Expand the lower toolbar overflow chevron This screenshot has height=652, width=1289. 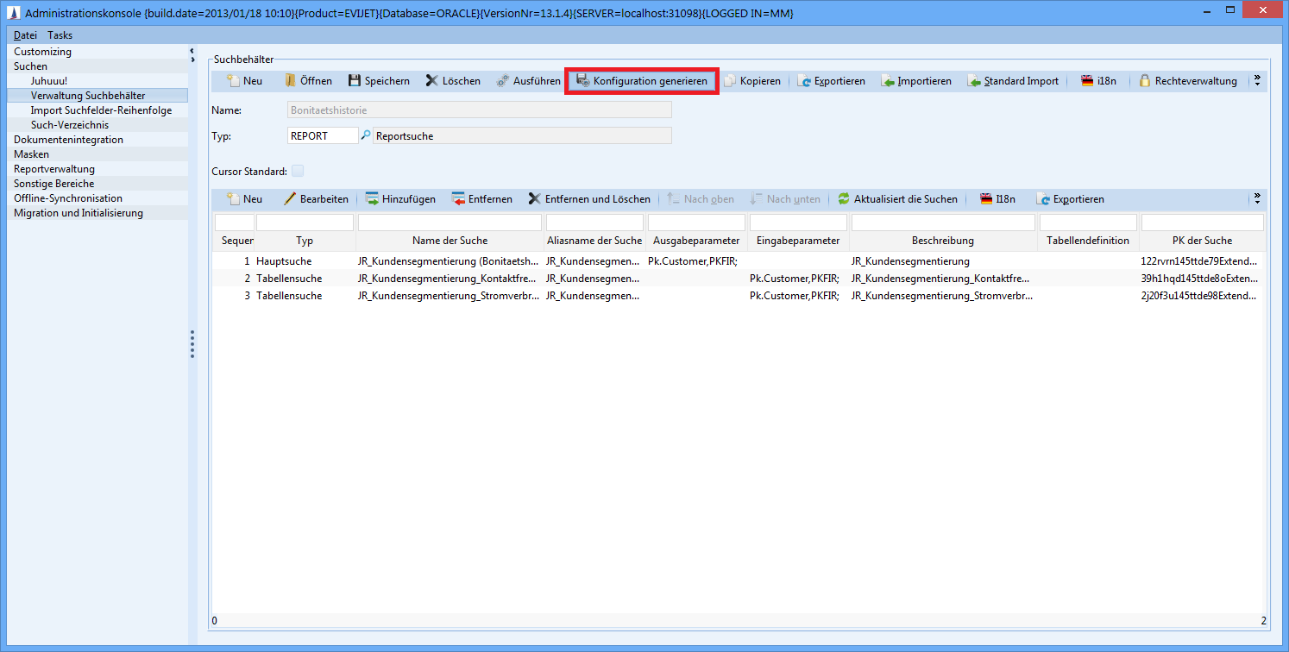1257,198
